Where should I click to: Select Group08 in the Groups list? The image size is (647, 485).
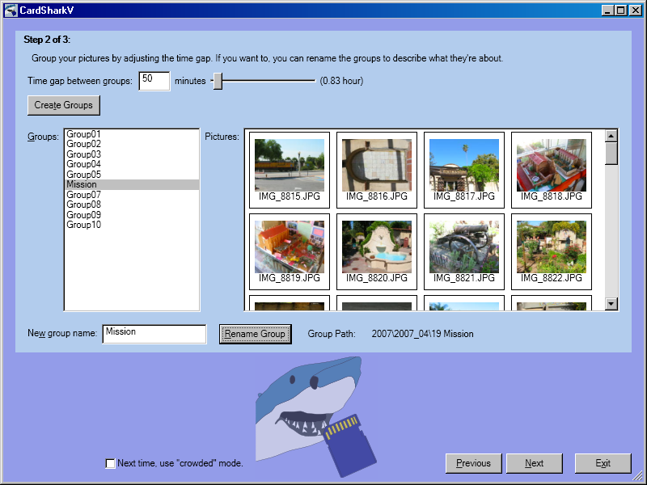(x=132, y=205)
